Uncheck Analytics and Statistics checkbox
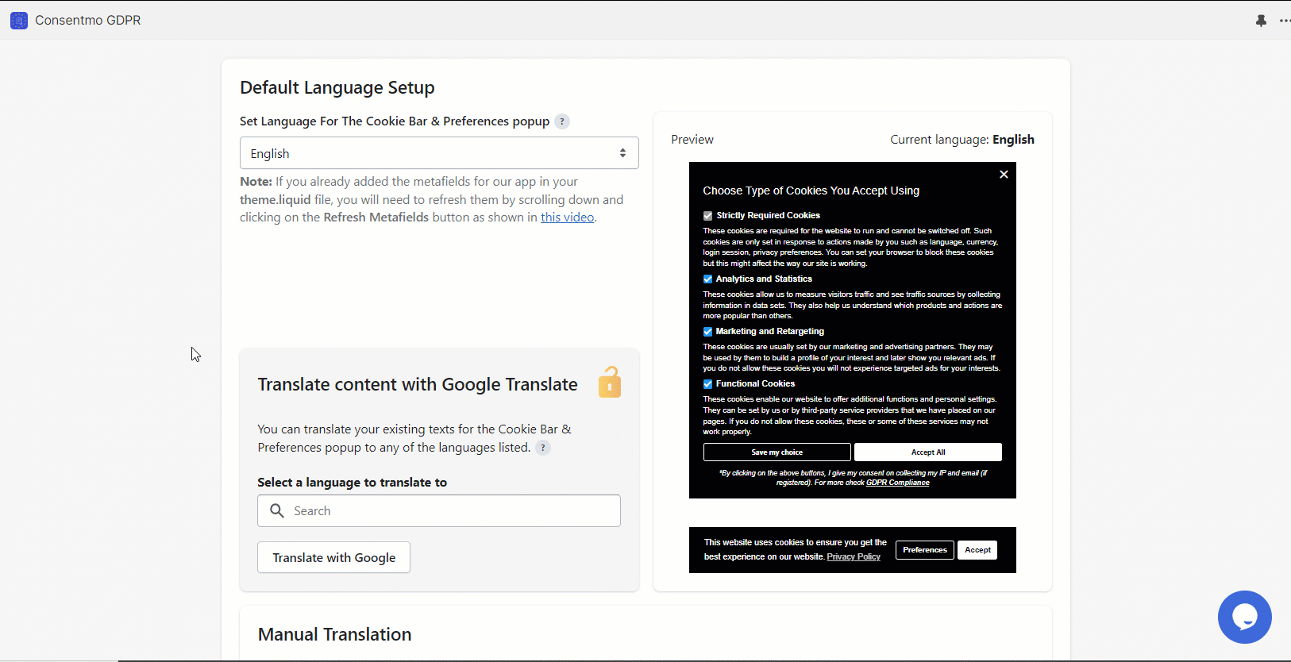The image size is (1291, 662). point(707,279)
